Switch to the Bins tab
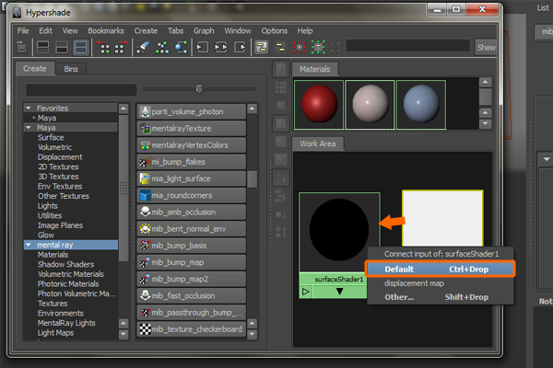 coord(71,69)
